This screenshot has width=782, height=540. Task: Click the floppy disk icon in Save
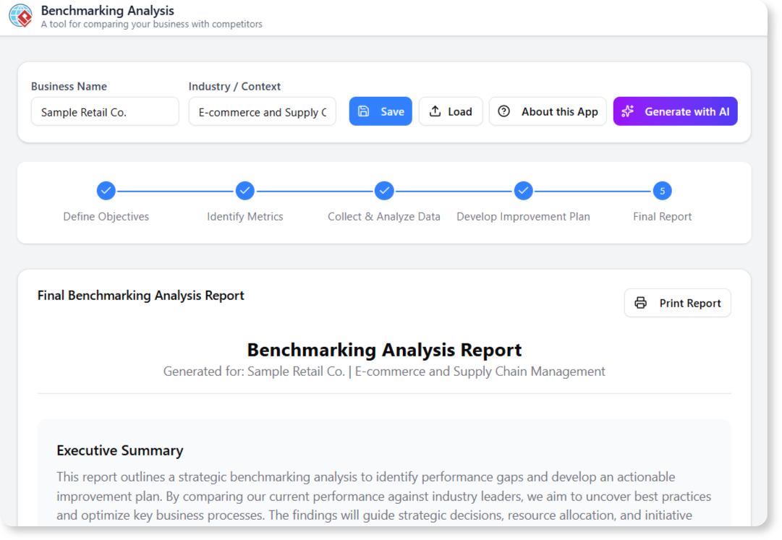tap(364, 111)
